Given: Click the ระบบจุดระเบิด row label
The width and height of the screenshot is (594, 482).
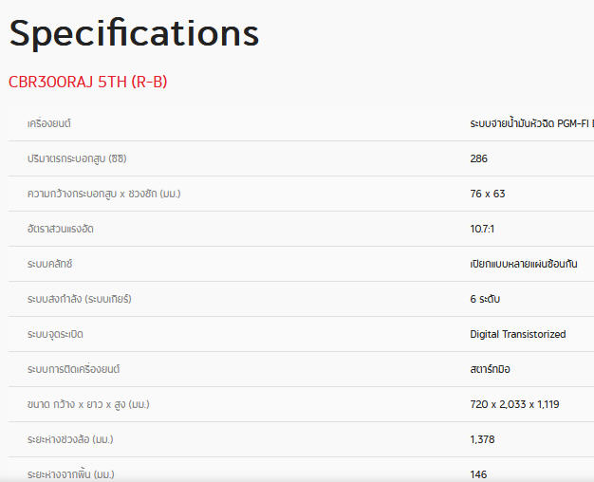Looking at the screenshot, I should pos(55,334).
